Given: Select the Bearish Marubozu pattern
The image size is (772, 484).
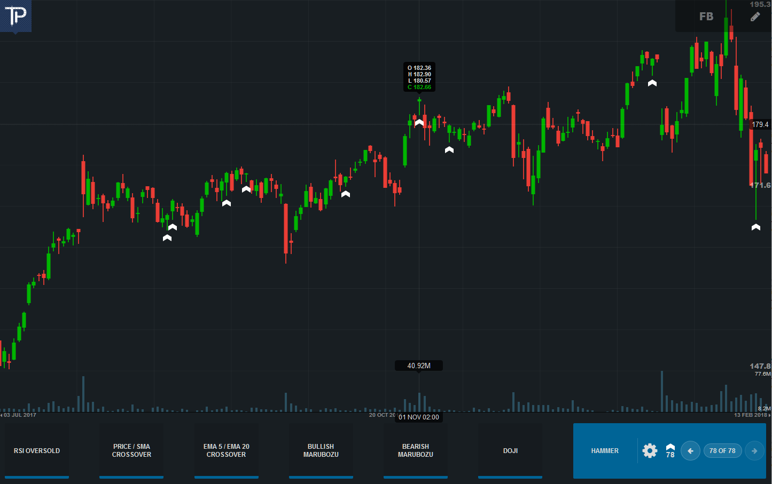Looking at the screenshot, I should [x=416, y=451].
